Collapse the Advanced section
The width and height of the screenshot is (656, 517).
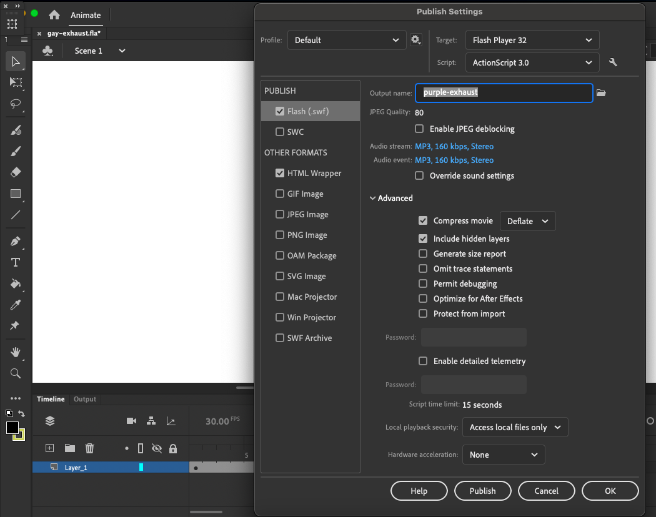coord(373,198)
